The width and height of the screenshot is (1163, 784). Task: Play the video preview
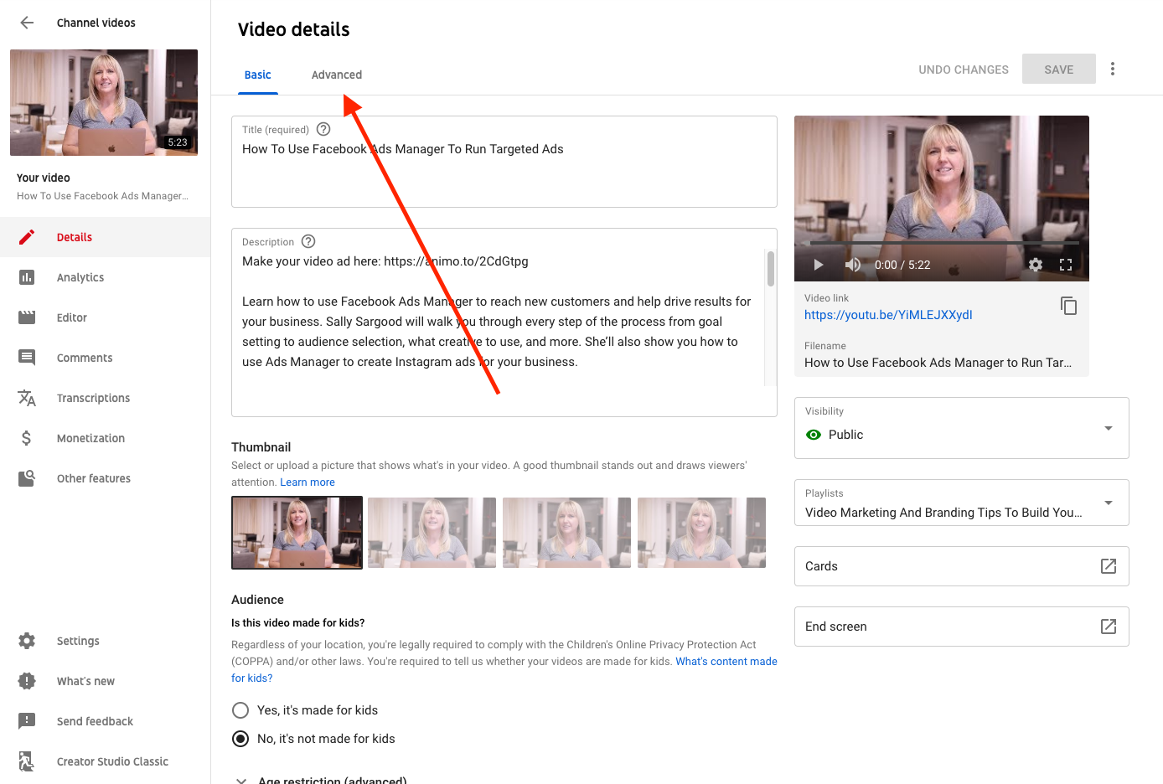(x=819, y=265)
